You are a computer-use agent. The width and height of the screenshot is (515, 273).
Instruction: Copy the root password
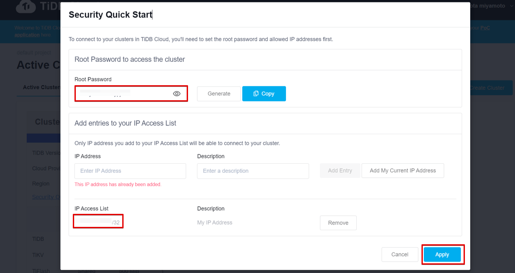point(264,94)
